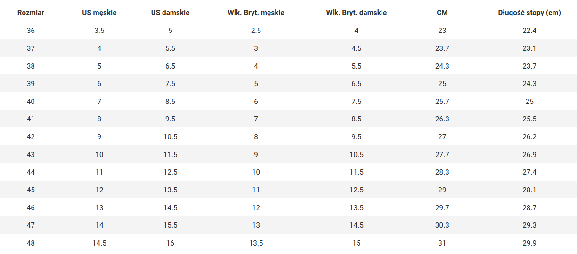The width and height of the screenshot is (577, 254).
Task: Select size 44 in the Rozmiar column
Action: tap(31, 172)
